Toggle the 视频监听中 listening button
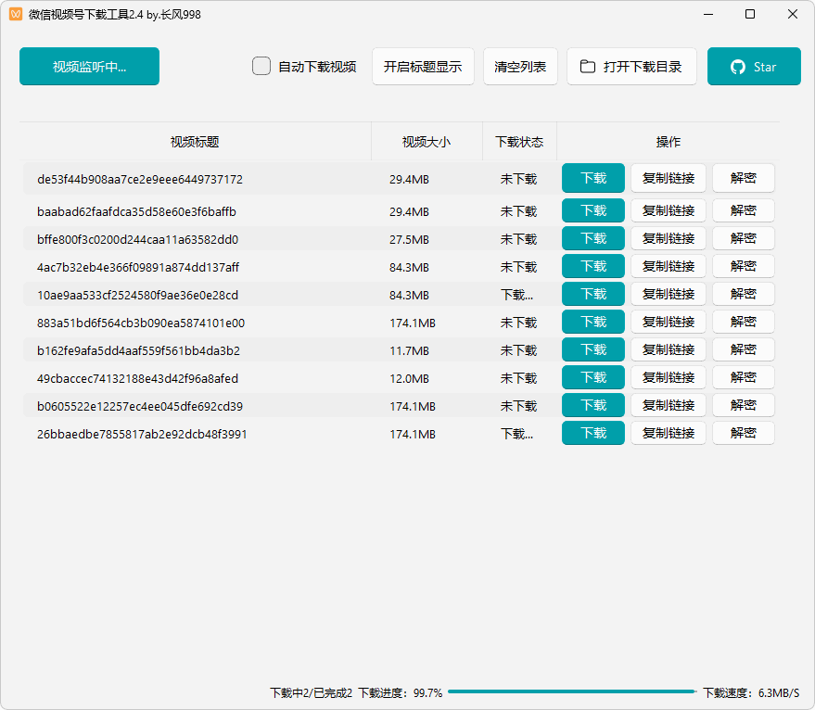The height and width of the screenshot is (710, 815). tap(89, 67)
